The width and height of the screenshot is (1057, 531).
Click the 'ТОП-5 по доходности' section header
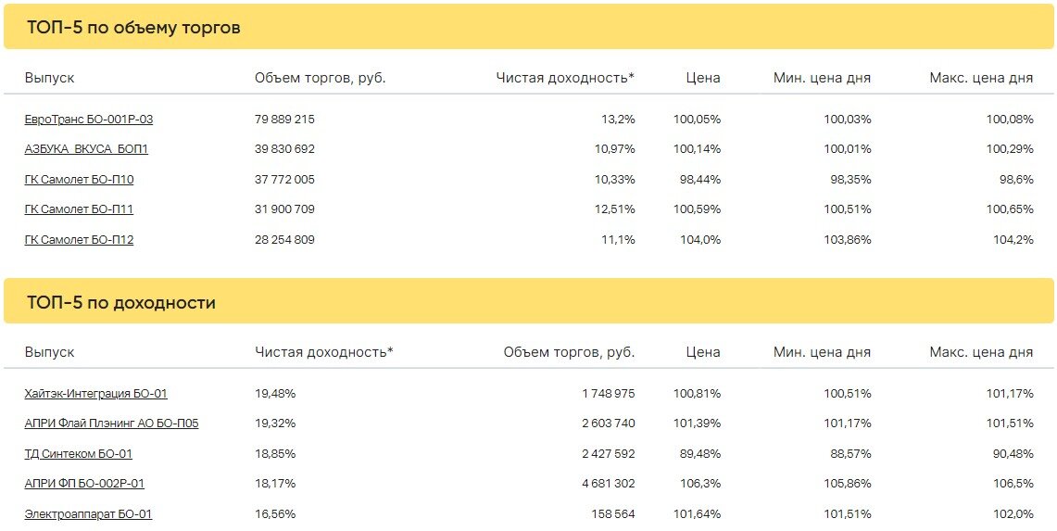(x=121, y=303)
